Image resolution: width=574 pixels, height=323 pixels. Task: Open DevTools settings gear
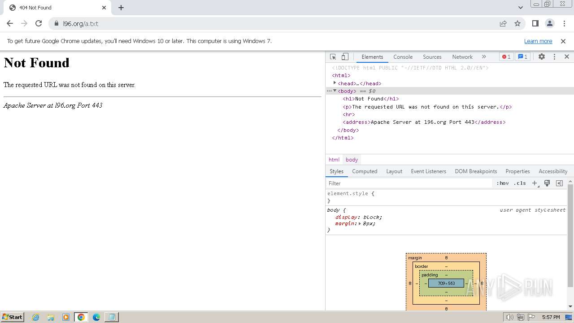542,57
